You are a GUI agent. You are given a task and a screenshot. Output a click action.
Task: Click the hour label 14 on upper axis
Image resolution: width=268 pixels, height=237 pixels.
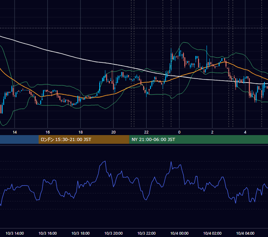tap(15, 132)
